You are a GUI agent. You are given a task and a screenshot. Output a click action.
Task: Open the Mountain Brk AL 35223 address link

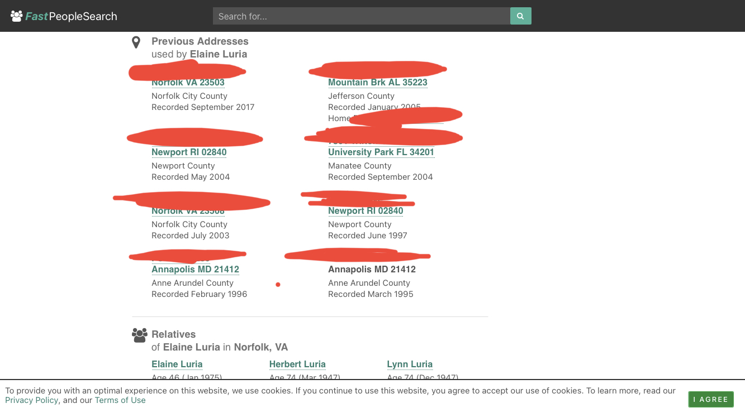[378, 83]
